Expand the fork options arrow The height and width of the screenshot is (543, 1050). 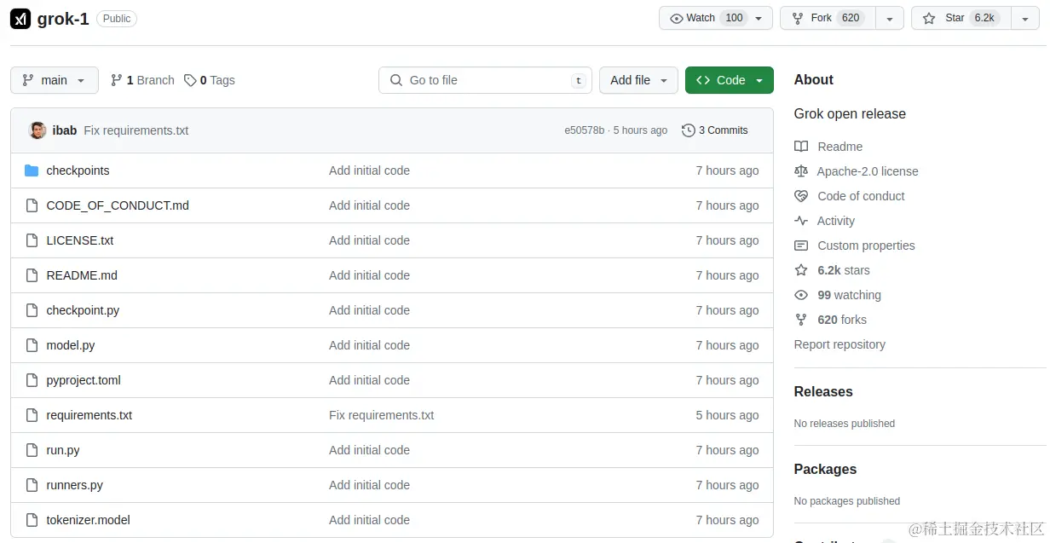(x=890, y=18)
